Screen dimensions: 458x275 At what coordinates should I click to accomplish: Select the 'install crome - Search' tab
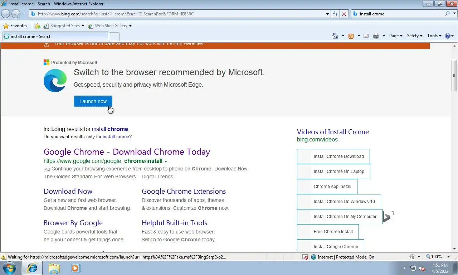(55, 36)
